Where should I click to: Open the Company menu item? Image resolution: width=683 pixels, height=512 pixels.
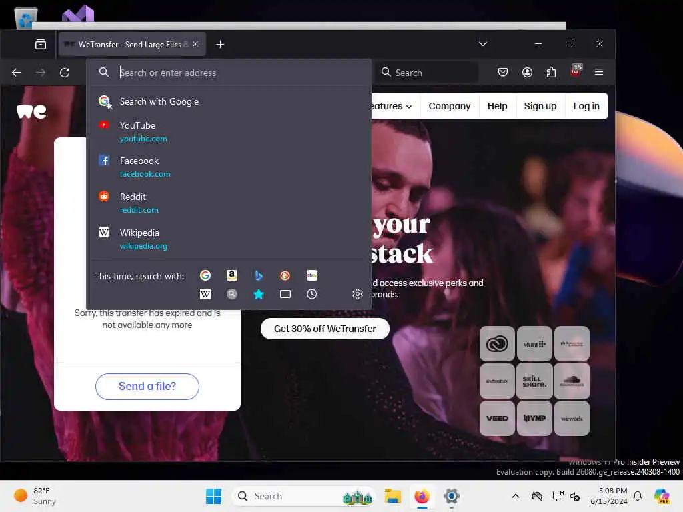450,106
